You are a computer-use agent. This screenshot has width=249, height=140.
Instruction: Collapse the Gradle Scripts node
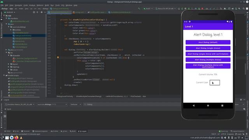tap(4, 75)
